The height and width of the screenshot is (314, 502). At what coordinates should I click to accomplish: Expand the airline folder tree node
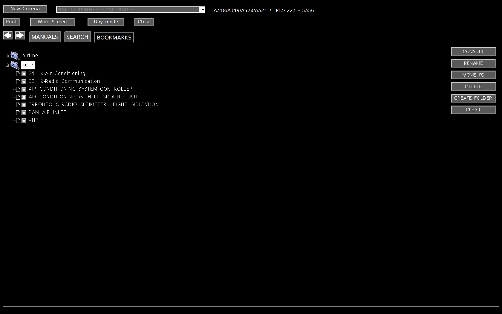point(7,56)
